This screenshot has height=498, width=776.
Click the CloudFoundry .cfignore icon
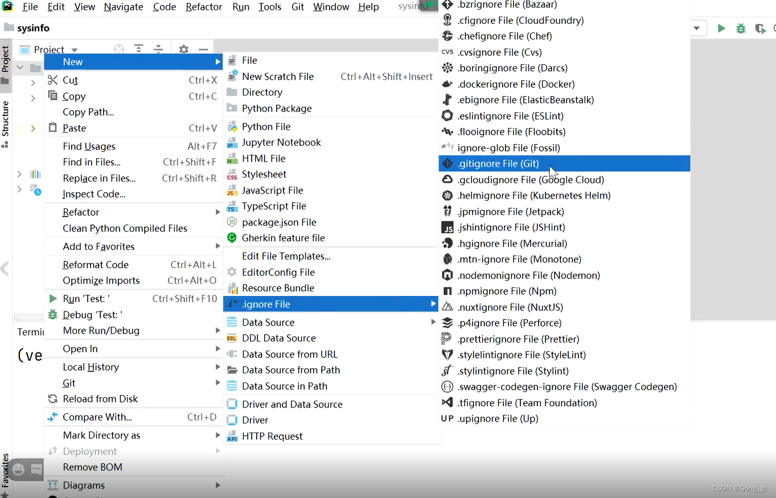[447, 20]
